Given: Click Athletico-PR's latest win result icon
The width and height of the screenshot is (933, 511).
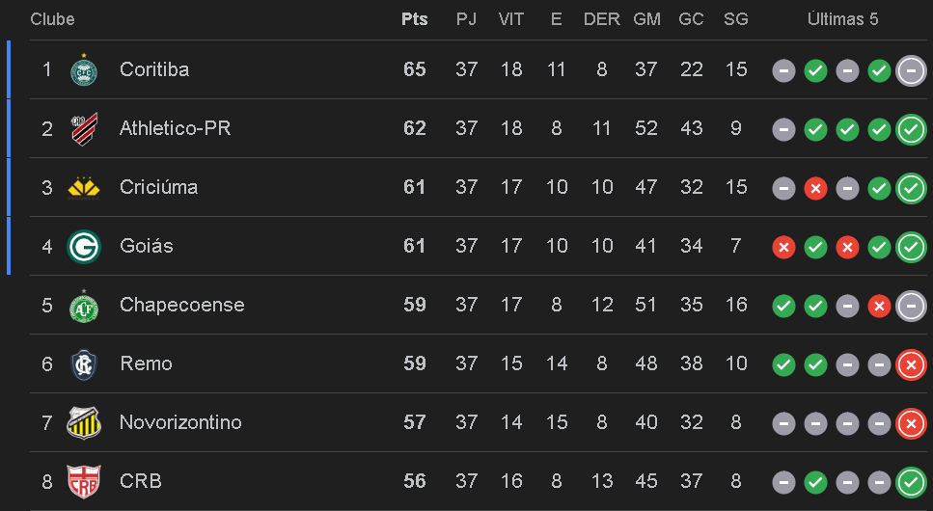Looking at the screenshot, I should point(911,129).
